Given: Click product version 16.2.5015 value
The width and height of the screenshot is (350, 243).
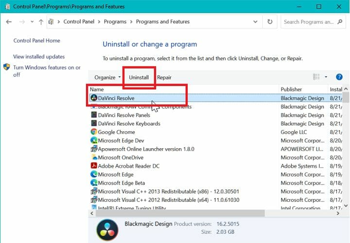Looking at the screenshot, I should click(x=227, y=224).
